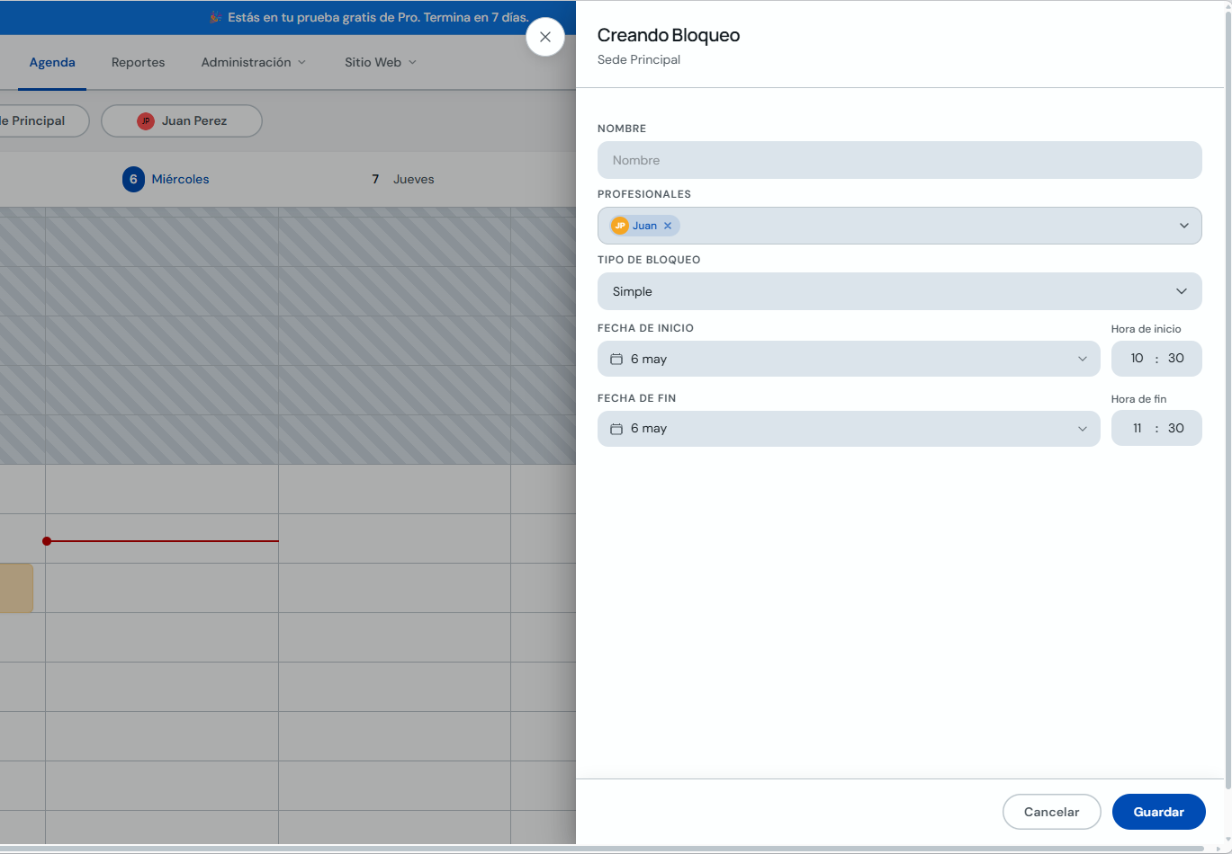Click the horizontal scrollbar at bottom
The image size is (1232, 854).
(x=602, y=849)
